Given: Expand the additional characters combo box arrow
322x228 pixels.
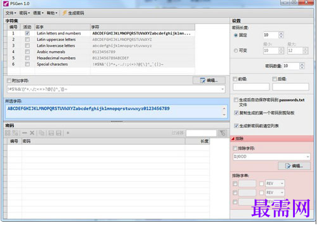Looking at the screenshot, I should point(222,89).
